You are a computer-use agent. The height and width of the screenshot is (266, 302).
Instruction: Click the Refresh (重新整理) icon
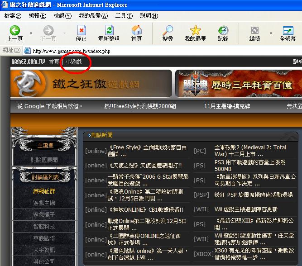109,30
